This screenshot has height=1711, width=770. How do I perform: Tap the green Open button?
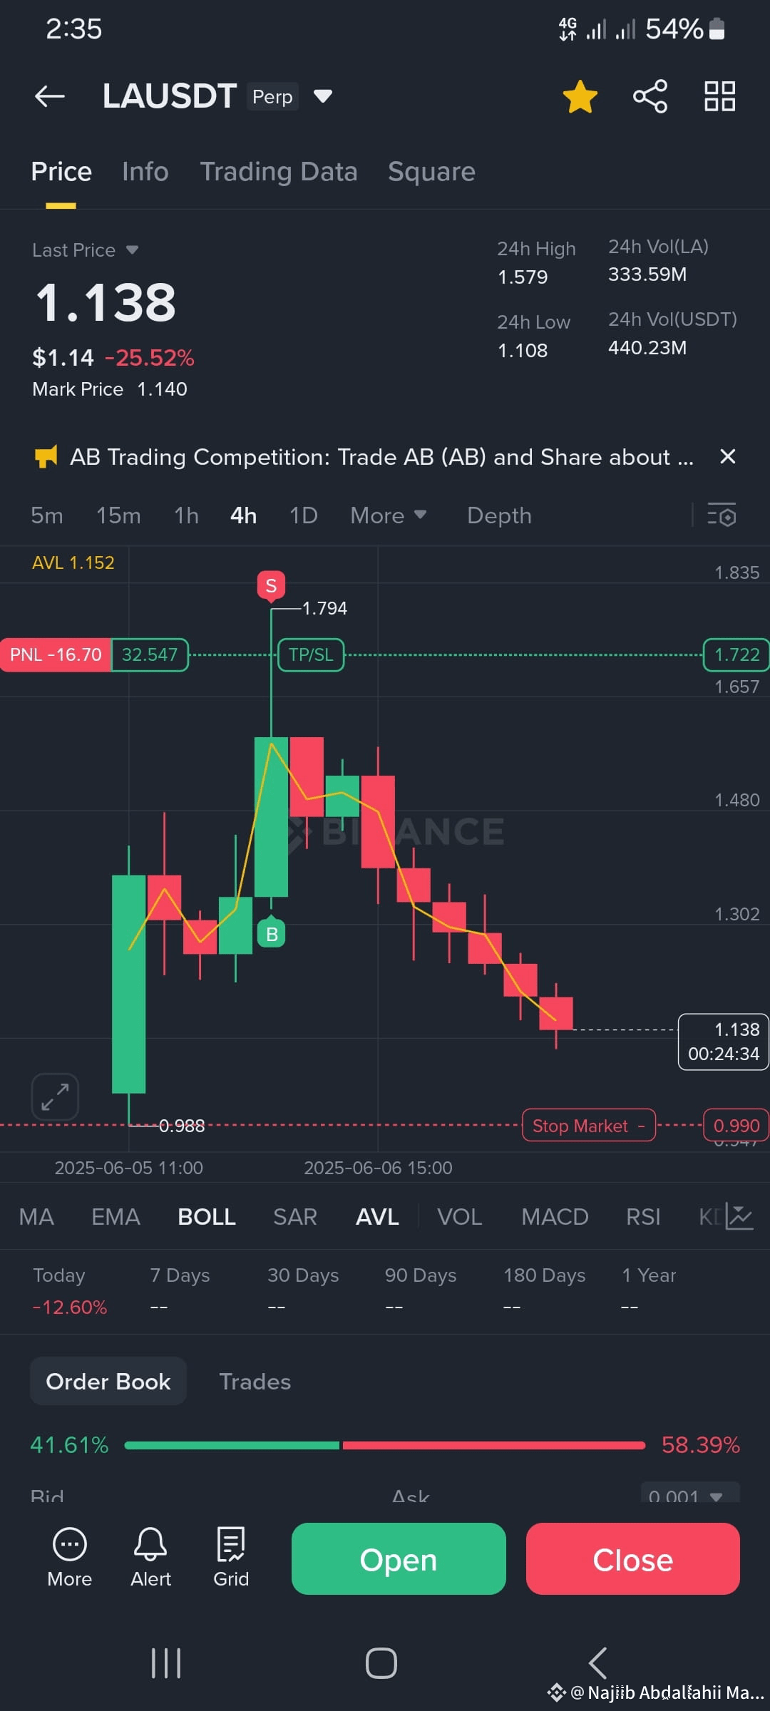(x=399, y=1559)
